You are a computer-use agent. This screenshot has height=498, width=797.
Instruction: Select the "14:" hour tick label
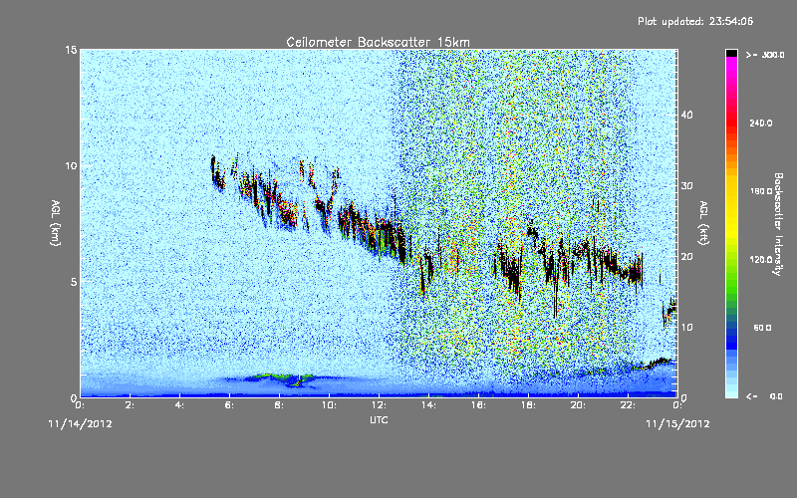(428, 405)
